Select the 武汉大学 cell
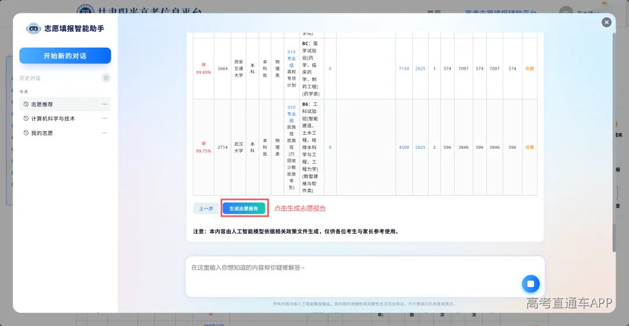This screenshot has width=629, height=326. tap(239, 148)
